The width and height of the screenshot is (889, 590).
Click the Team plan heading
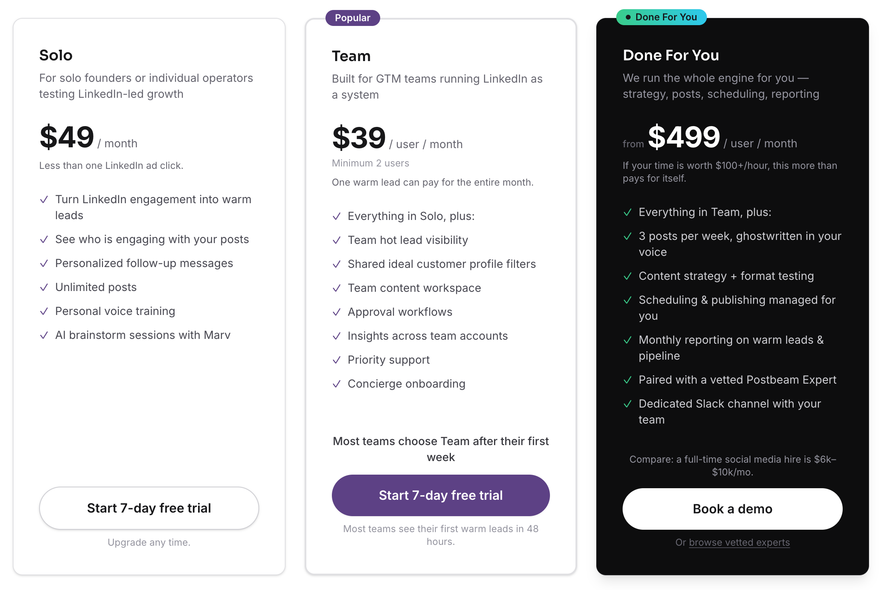[351, 56]
